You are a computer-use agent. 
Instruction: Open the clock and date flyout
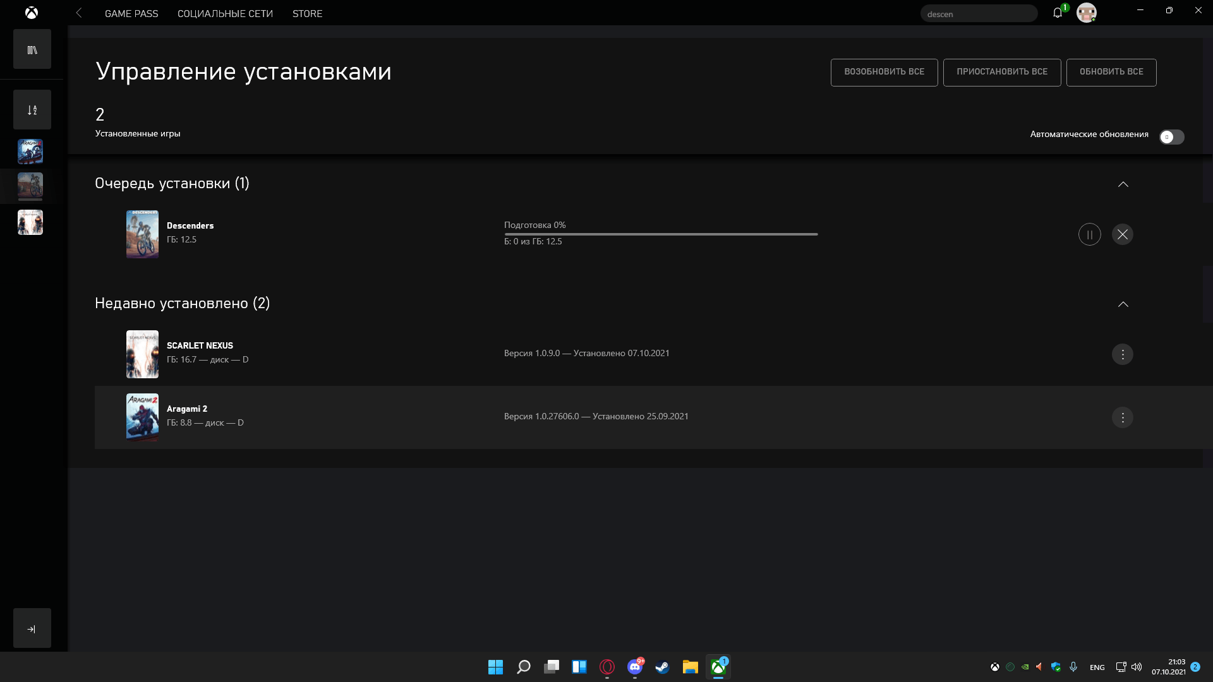(x=1168, y=667)
